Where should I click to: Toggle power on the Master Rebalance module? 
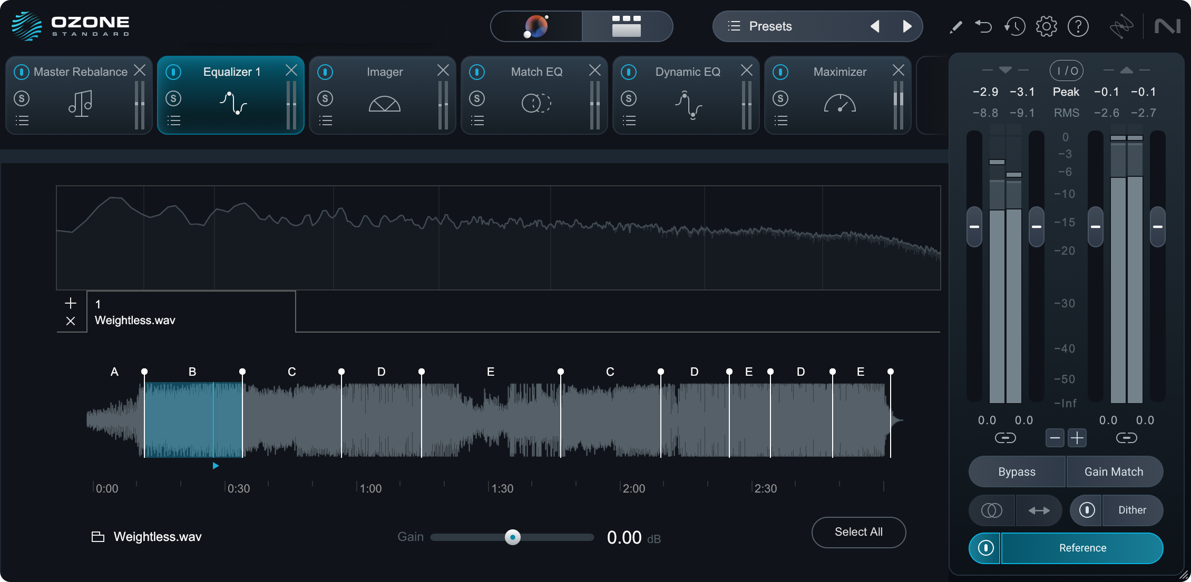21,72
